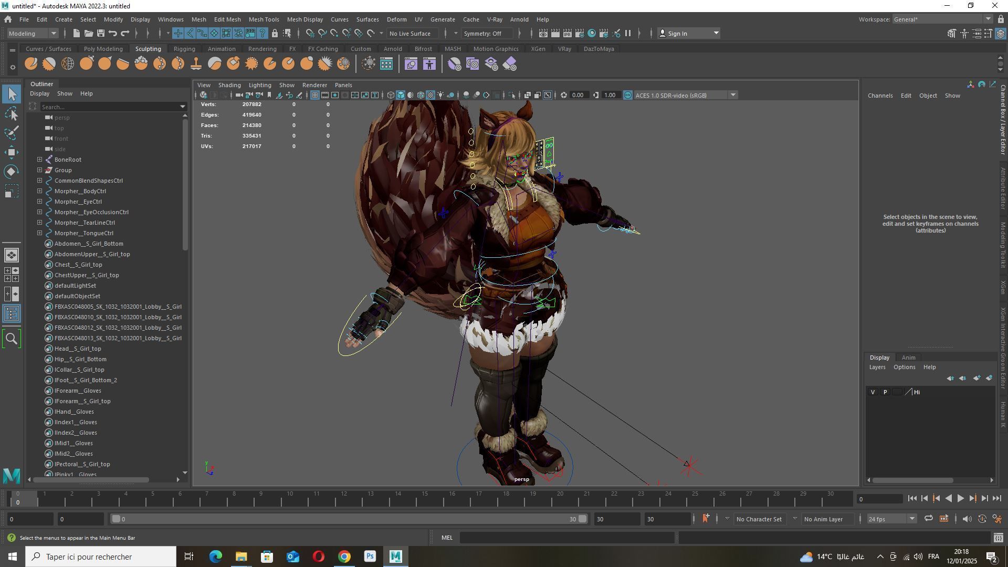Expand Morpher__TongueCtrl node

tap(39, 233)
